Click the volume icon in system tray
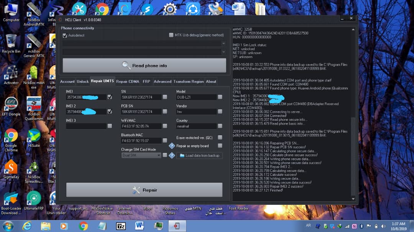Viewport: 414px width, 232px height. tap(383, 226)
